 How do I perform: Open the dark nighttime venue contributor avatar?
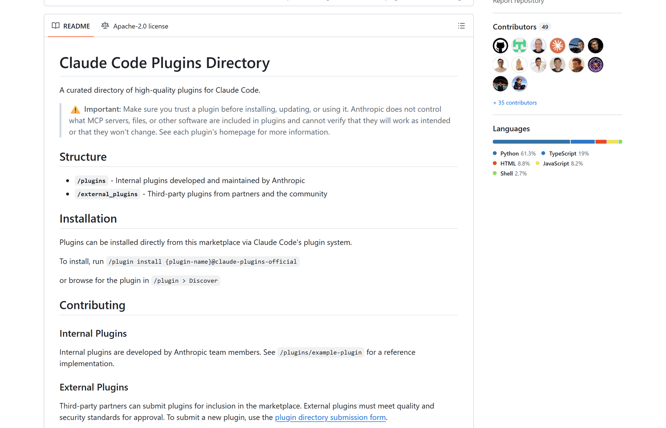(500, 84)
